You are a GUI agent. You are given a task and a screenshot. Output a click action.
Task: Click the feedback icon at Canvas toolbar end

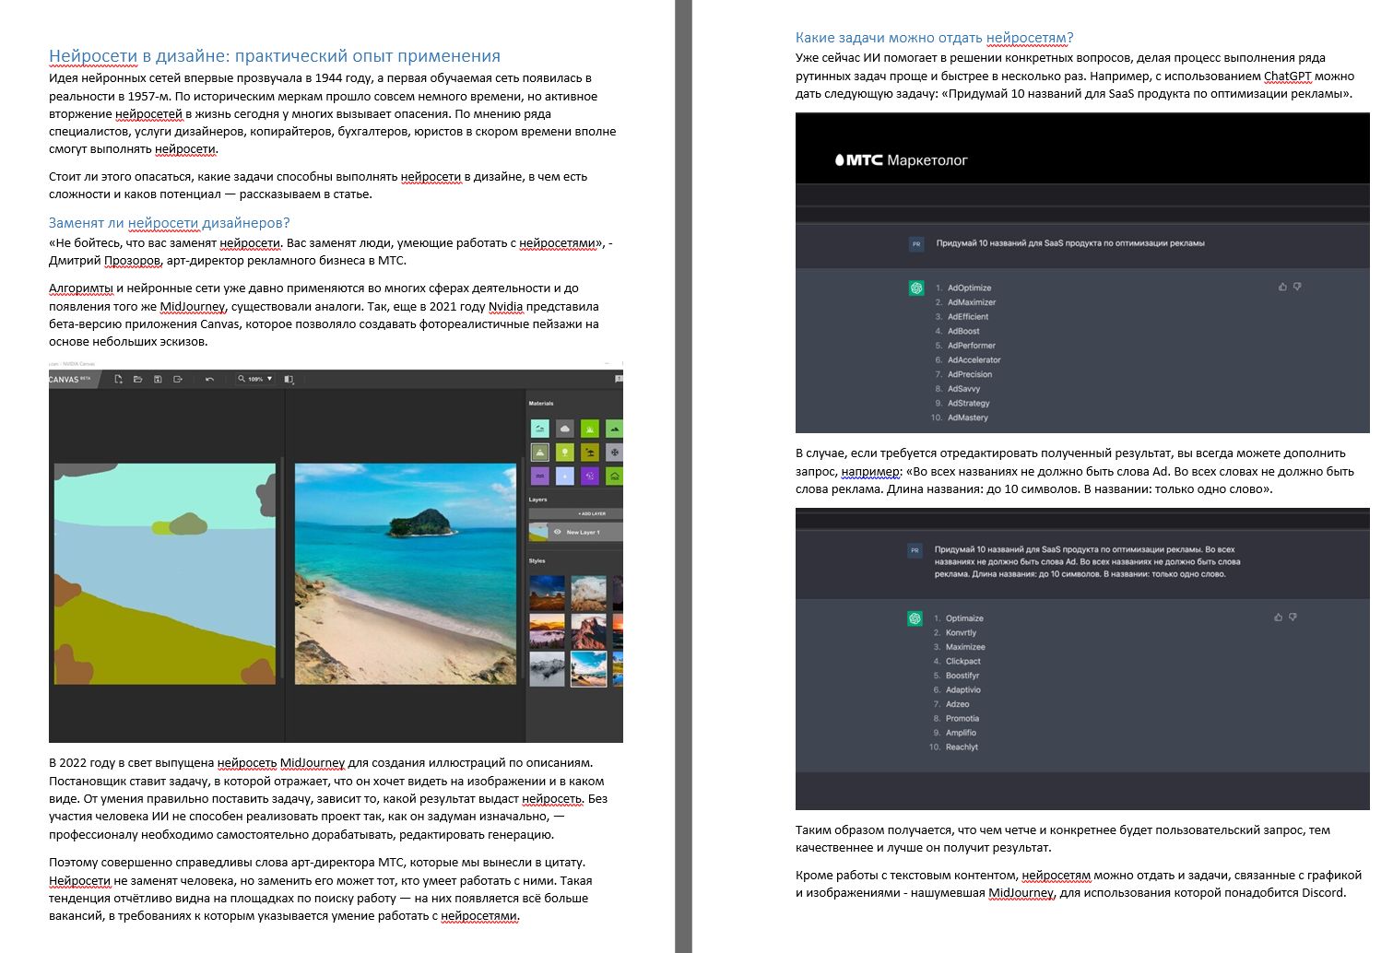point(619,379)
